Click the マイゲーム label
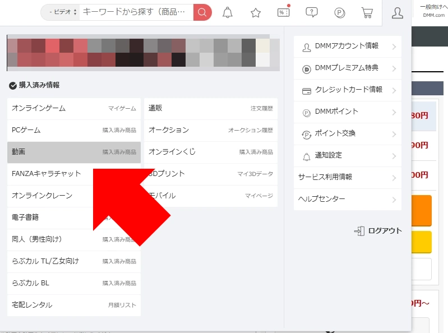 click(x=122, y=109)
